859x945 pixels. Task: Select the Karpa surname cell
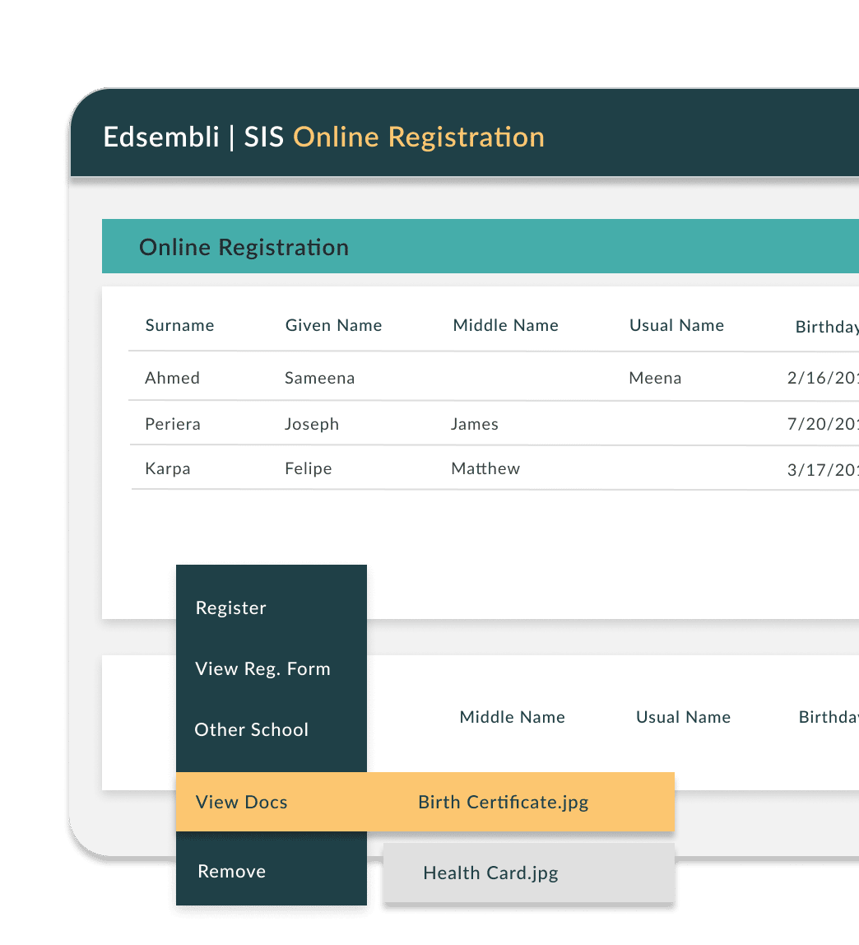(x=168, y=469)
